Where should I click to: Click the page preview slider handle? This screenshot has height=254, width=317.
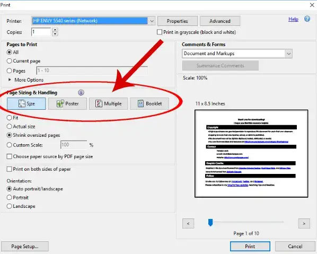coord(210,223)
